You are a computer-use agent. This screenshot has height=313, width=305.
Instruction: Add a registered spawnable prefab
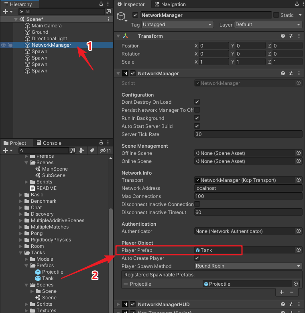pos(282,292)
